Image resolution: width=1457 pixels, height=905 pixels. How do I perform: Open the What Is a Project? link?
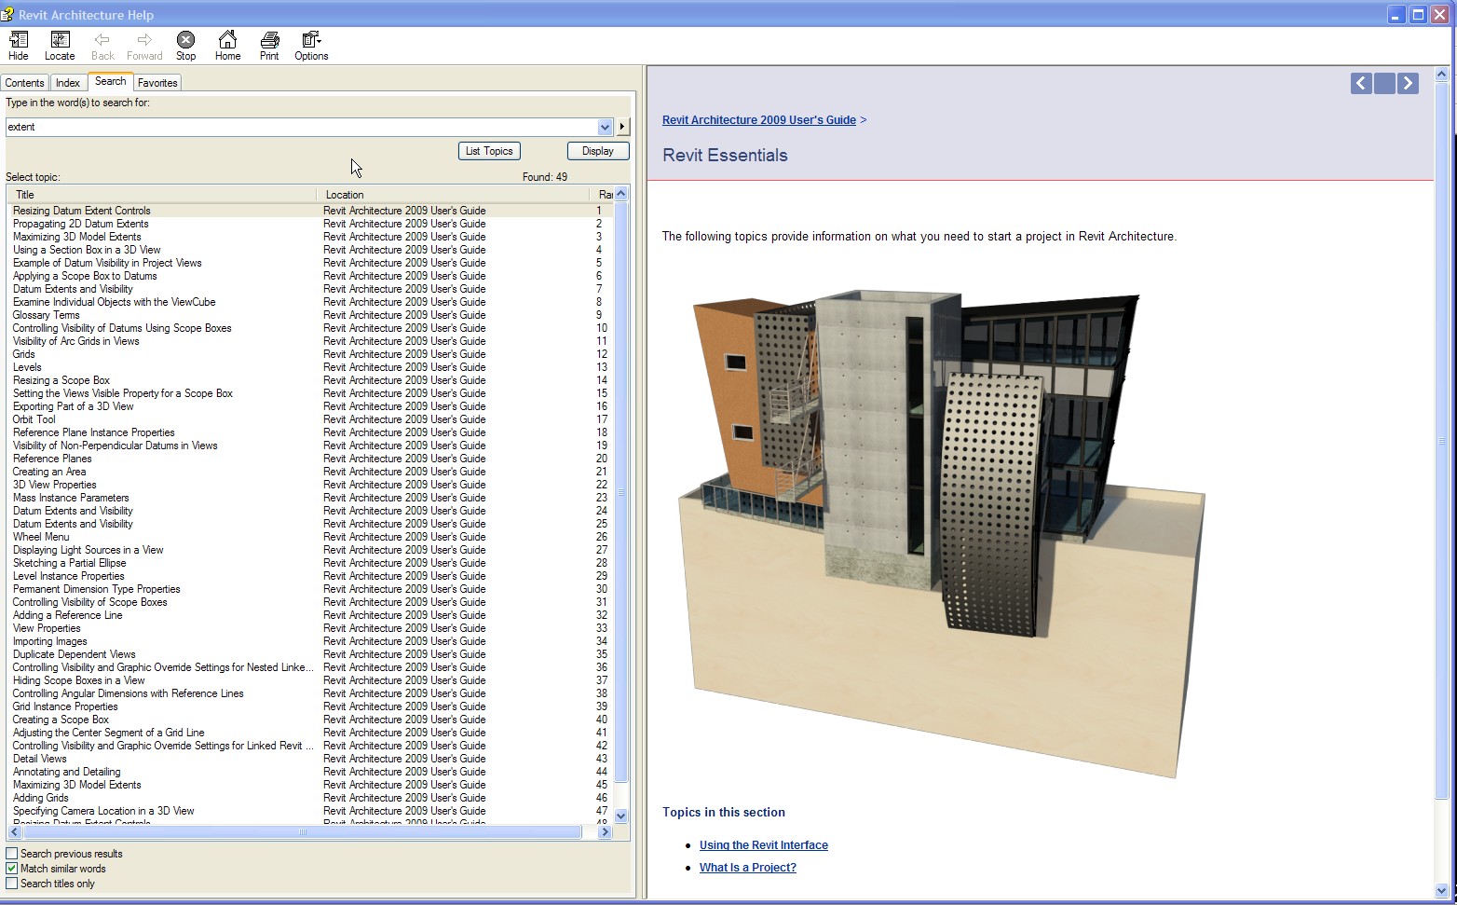[748, 868]
